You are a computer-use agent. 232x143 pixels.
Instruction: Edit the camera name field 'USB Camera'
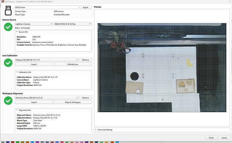(x=47, y=7)
